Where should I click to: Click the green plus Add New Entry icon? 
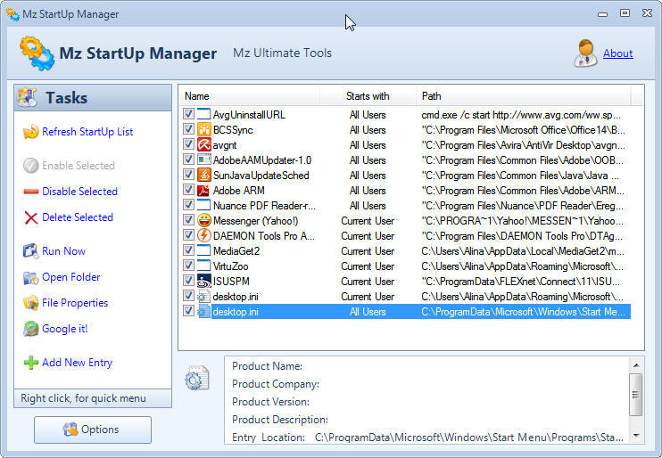pyautogui.click(x=31, y=363)
